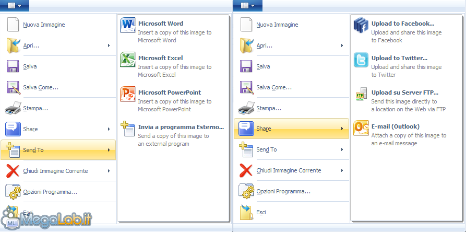Image resolution: width=466 pixels, height=232 pixels.
Task: Open the application menu dropdown in the left window
Action: [15, 6]
